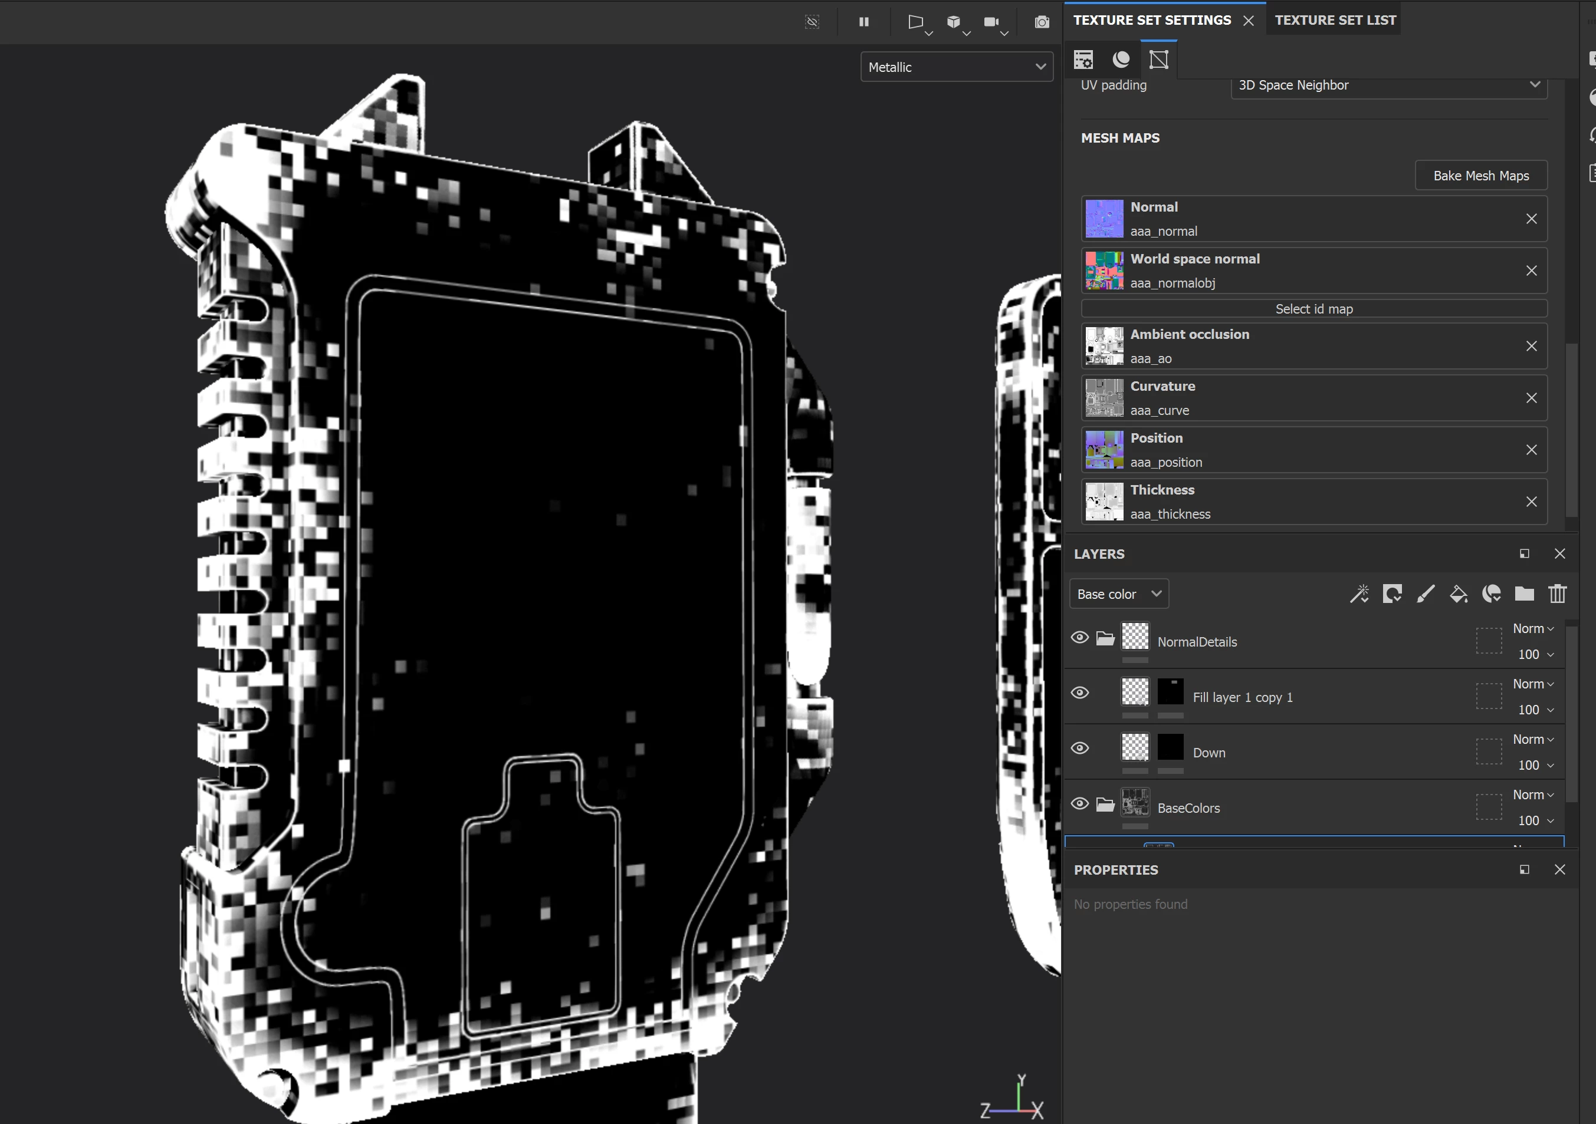Add a paint layer with brush icon
This screenshot has height=1124, width=1596.
(x=1425, y=594)
